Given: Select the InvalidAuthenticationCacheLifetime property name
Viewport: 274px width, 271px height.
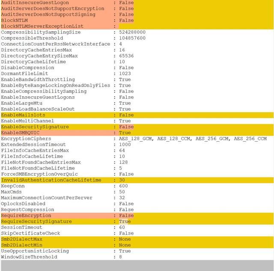Looking at the screenshot, I should click(51, 180).
